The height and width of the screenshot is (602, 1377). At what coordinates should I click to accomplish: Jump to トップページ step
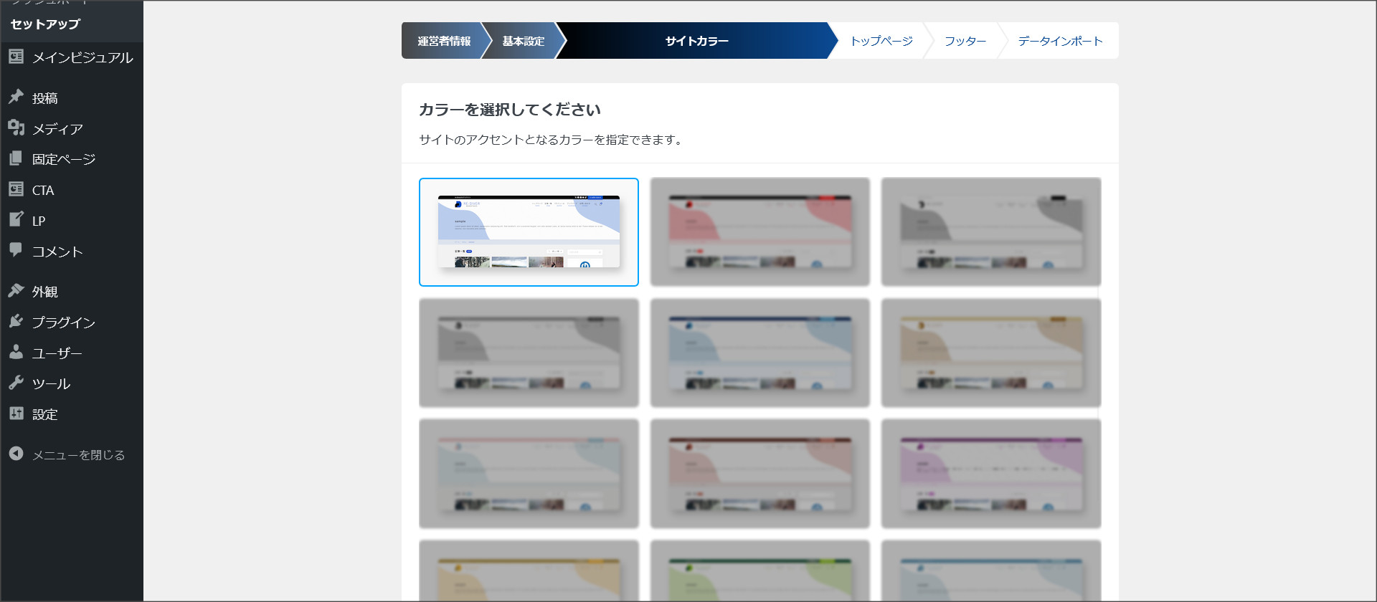pos(881,41)
